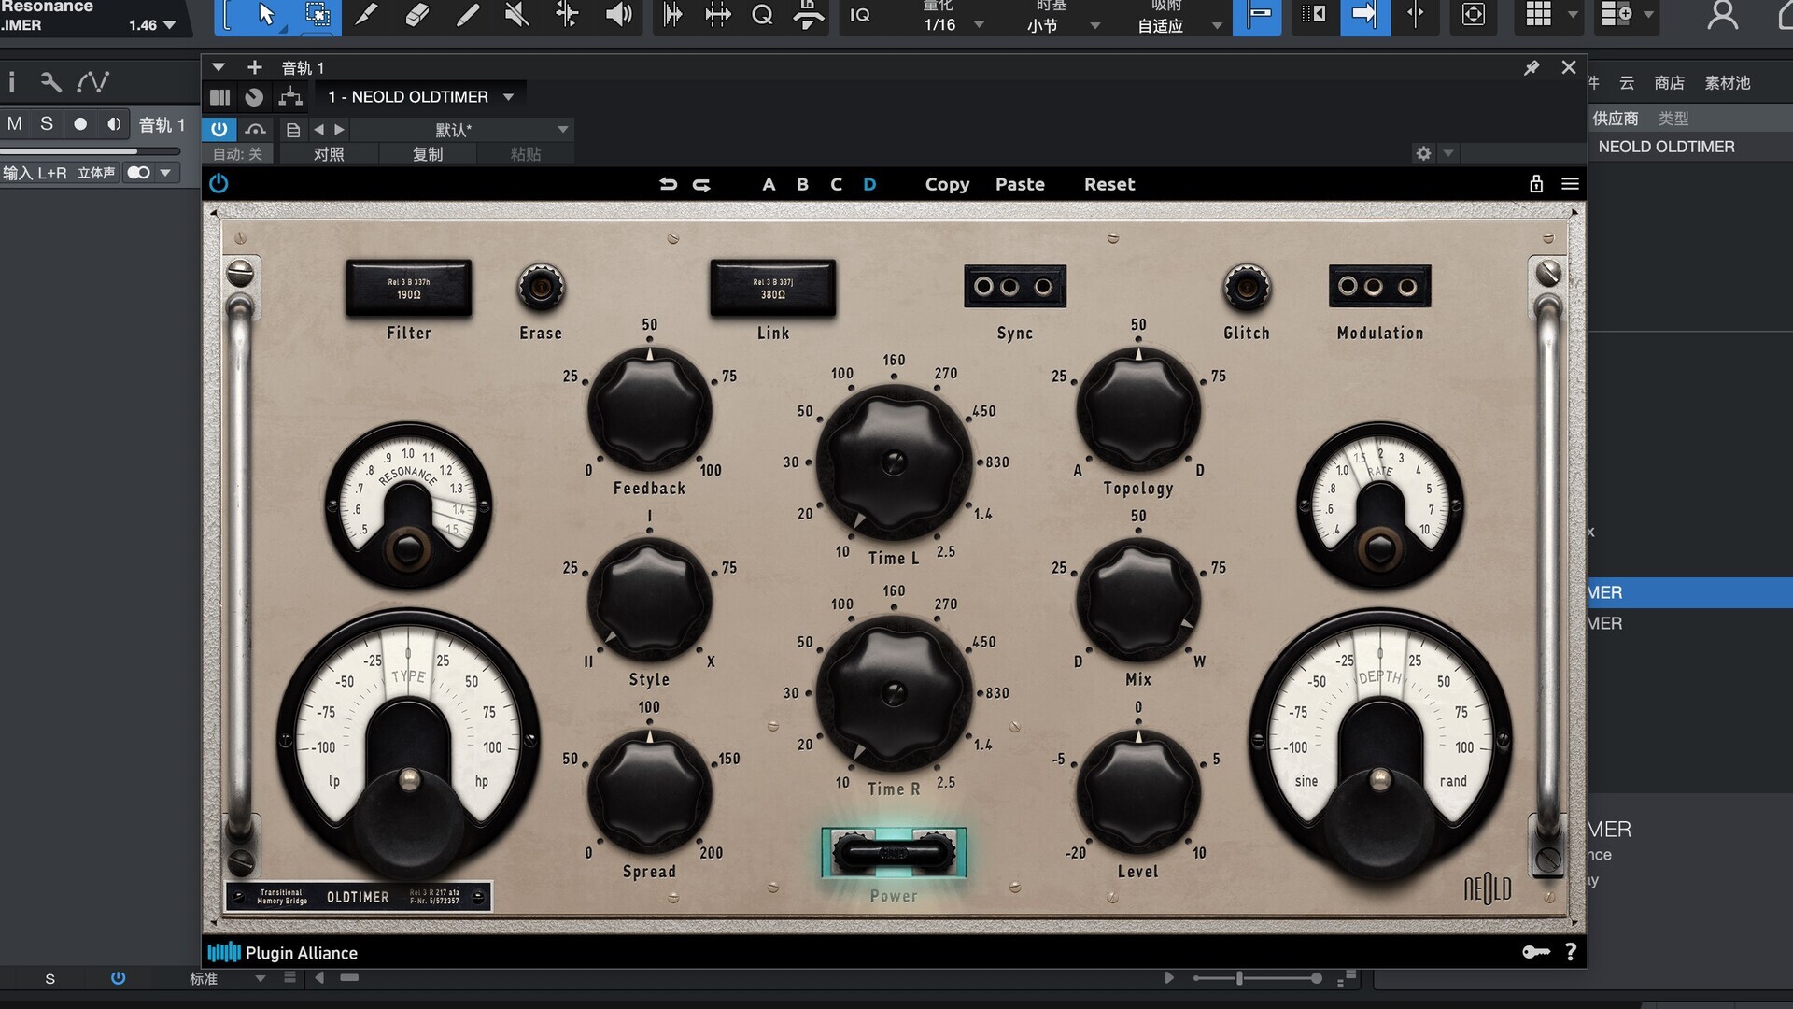Select the Range selection tool
This screenshot has height=1009, width=1793.
[x=318, y=14]
